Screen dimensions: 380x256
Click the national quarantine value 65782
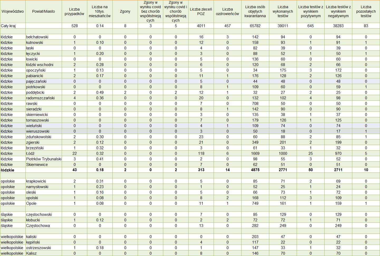point(255,26)
